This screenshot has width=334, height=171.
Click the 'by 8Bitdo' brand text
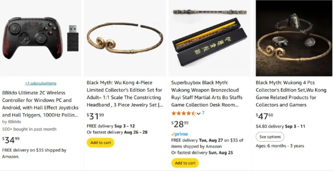(x=12, y=122)
